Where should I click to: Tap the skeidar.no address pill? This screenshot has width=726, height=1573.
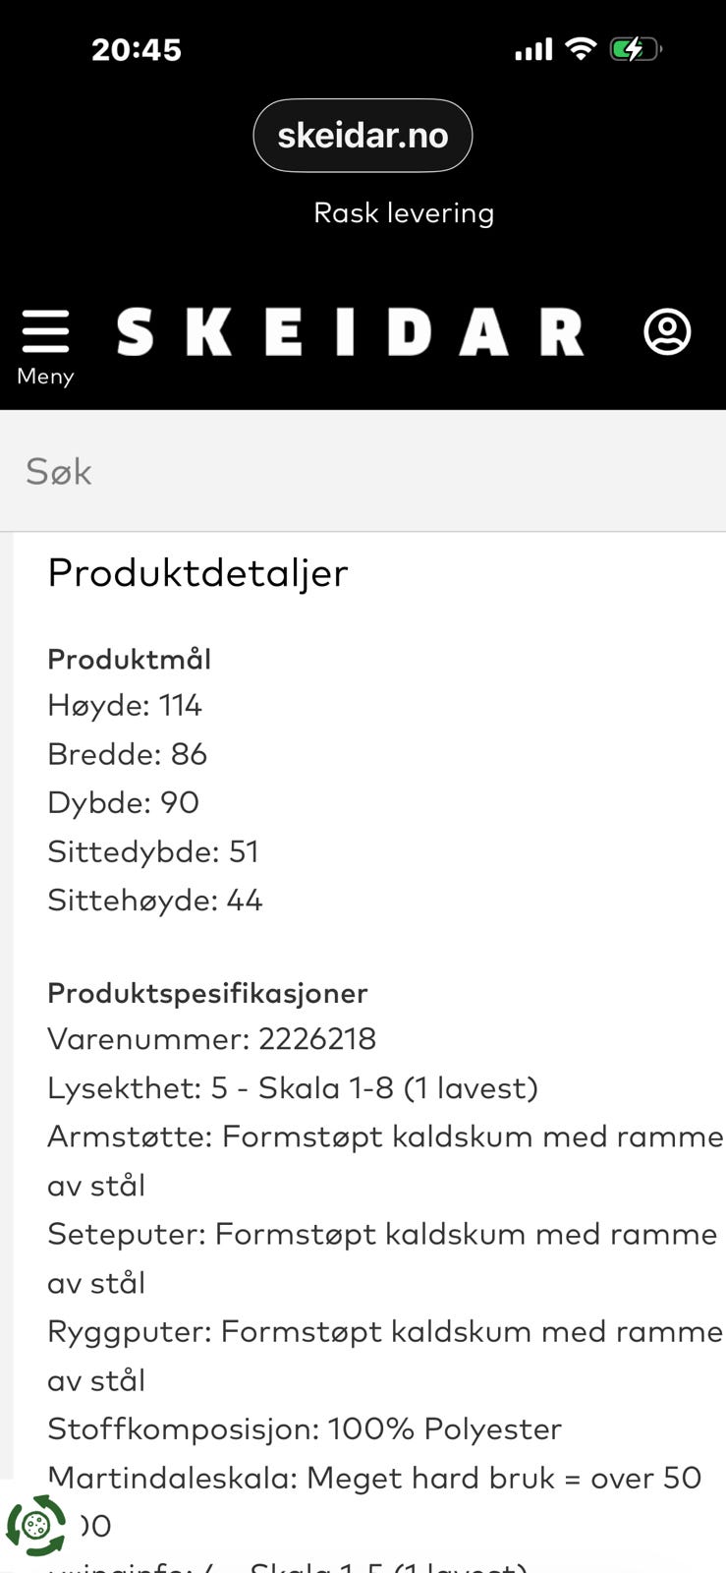[363, 136]
